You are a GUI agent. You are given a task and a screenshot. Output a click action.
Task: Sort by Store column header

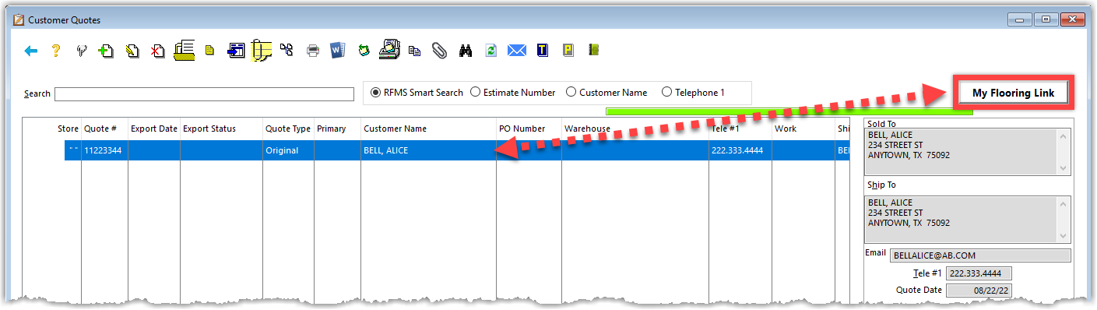(x=68, y=129)
